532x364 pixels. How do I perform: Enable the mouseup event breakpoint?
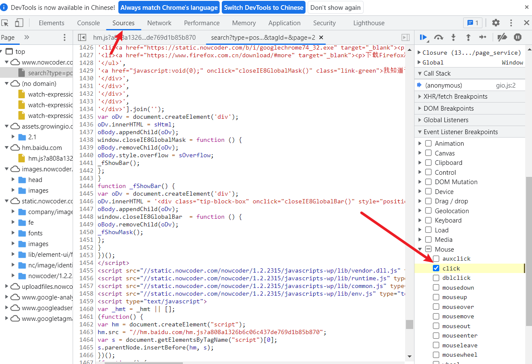[436, 297]
